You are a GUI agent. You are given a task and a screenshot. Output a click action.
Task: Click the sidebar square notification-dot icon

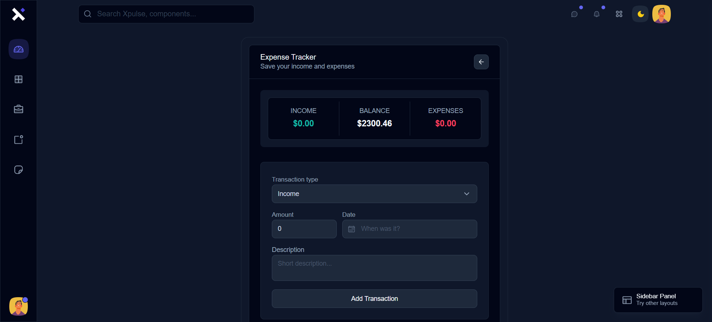click(19, 140)
